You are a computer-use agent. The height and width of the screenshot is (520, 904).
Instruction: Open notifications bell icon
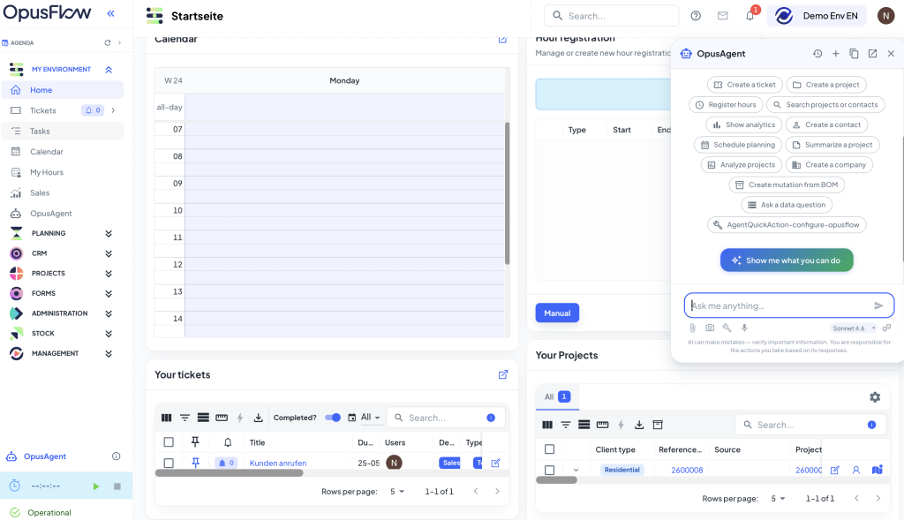tap(750, 16)
